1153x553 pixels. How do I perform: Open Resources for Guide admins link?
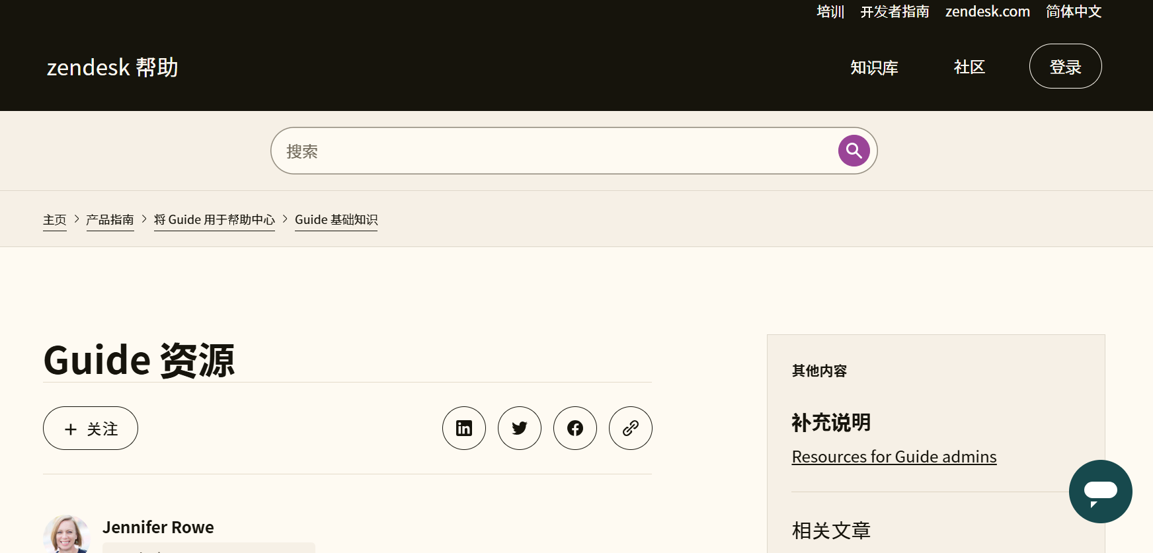pyautogui.click(x=894, y=457)
